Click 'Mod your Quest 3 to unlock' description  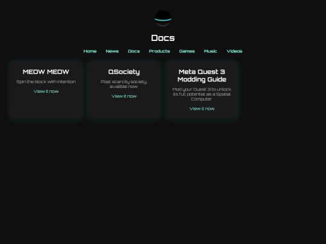point(202,94)
